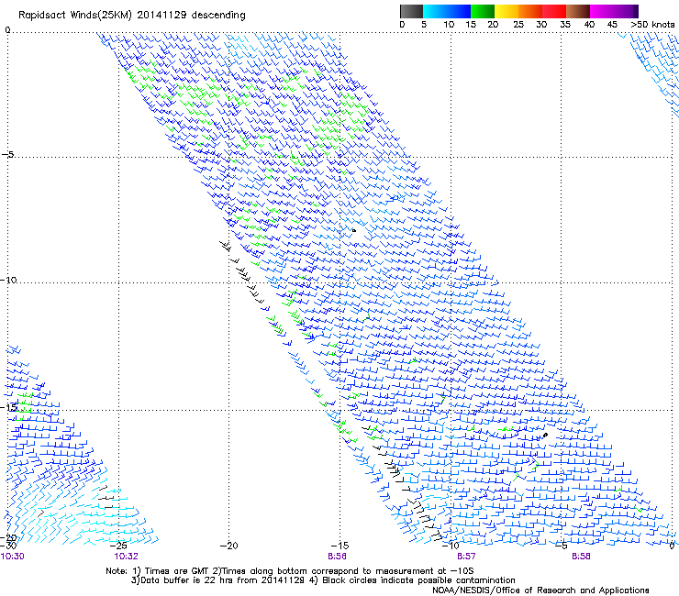Click the '-5' latitude label on the left axis
Viewport: 679px width, 596px height.
coord(7,154)
